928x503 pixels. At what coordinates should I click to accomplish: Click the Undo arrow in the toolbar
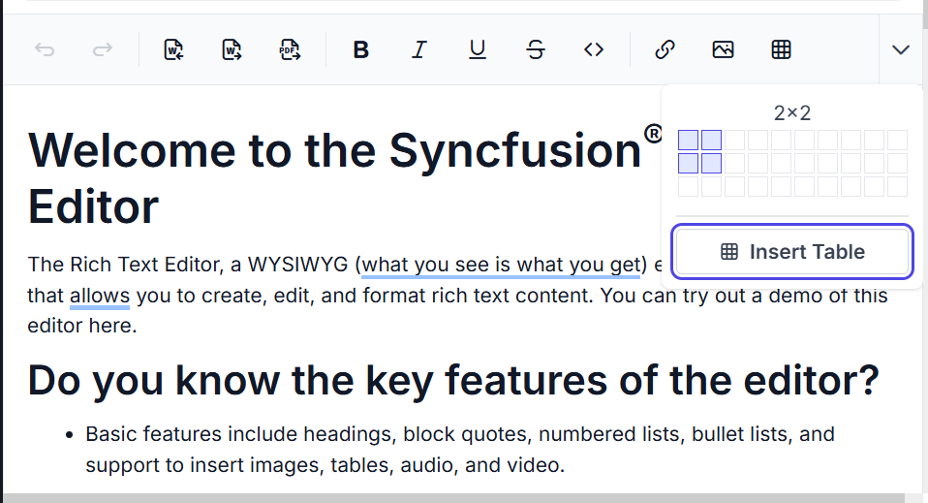point(45,49)
